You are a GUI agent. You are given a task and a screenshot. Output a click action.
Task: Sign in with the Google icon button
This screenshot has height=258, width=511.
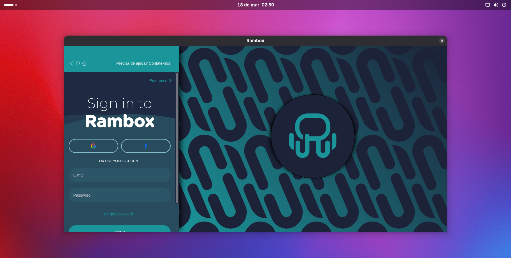coord(93,146)
